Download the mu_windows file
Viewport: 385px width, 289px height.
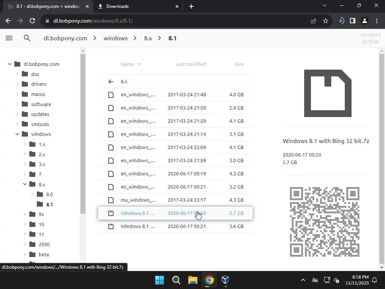pyautogui.click(x=175, y=200)
